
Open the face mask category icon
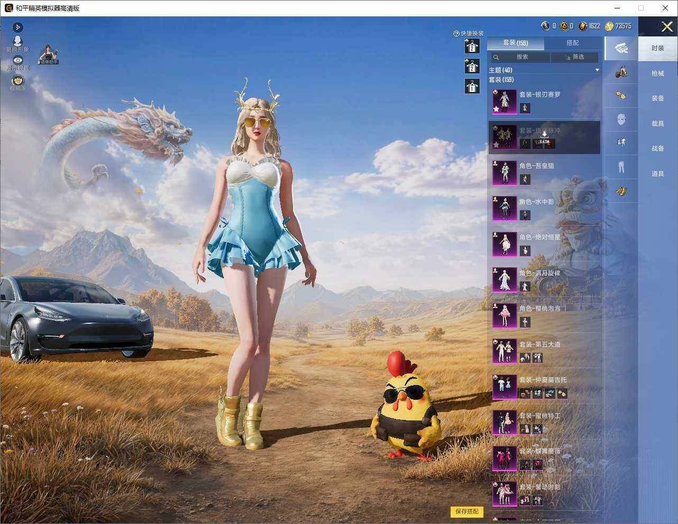pos(621,119)
